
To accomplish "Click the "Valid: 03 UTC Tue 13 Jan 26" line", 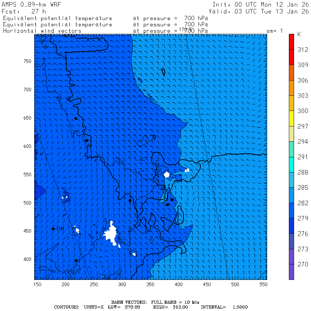I will [259, 11].
